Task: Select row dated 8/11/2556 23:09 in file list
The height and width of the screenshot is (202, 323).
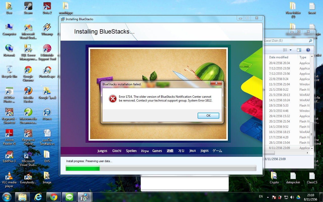Action: click(288, 148)
